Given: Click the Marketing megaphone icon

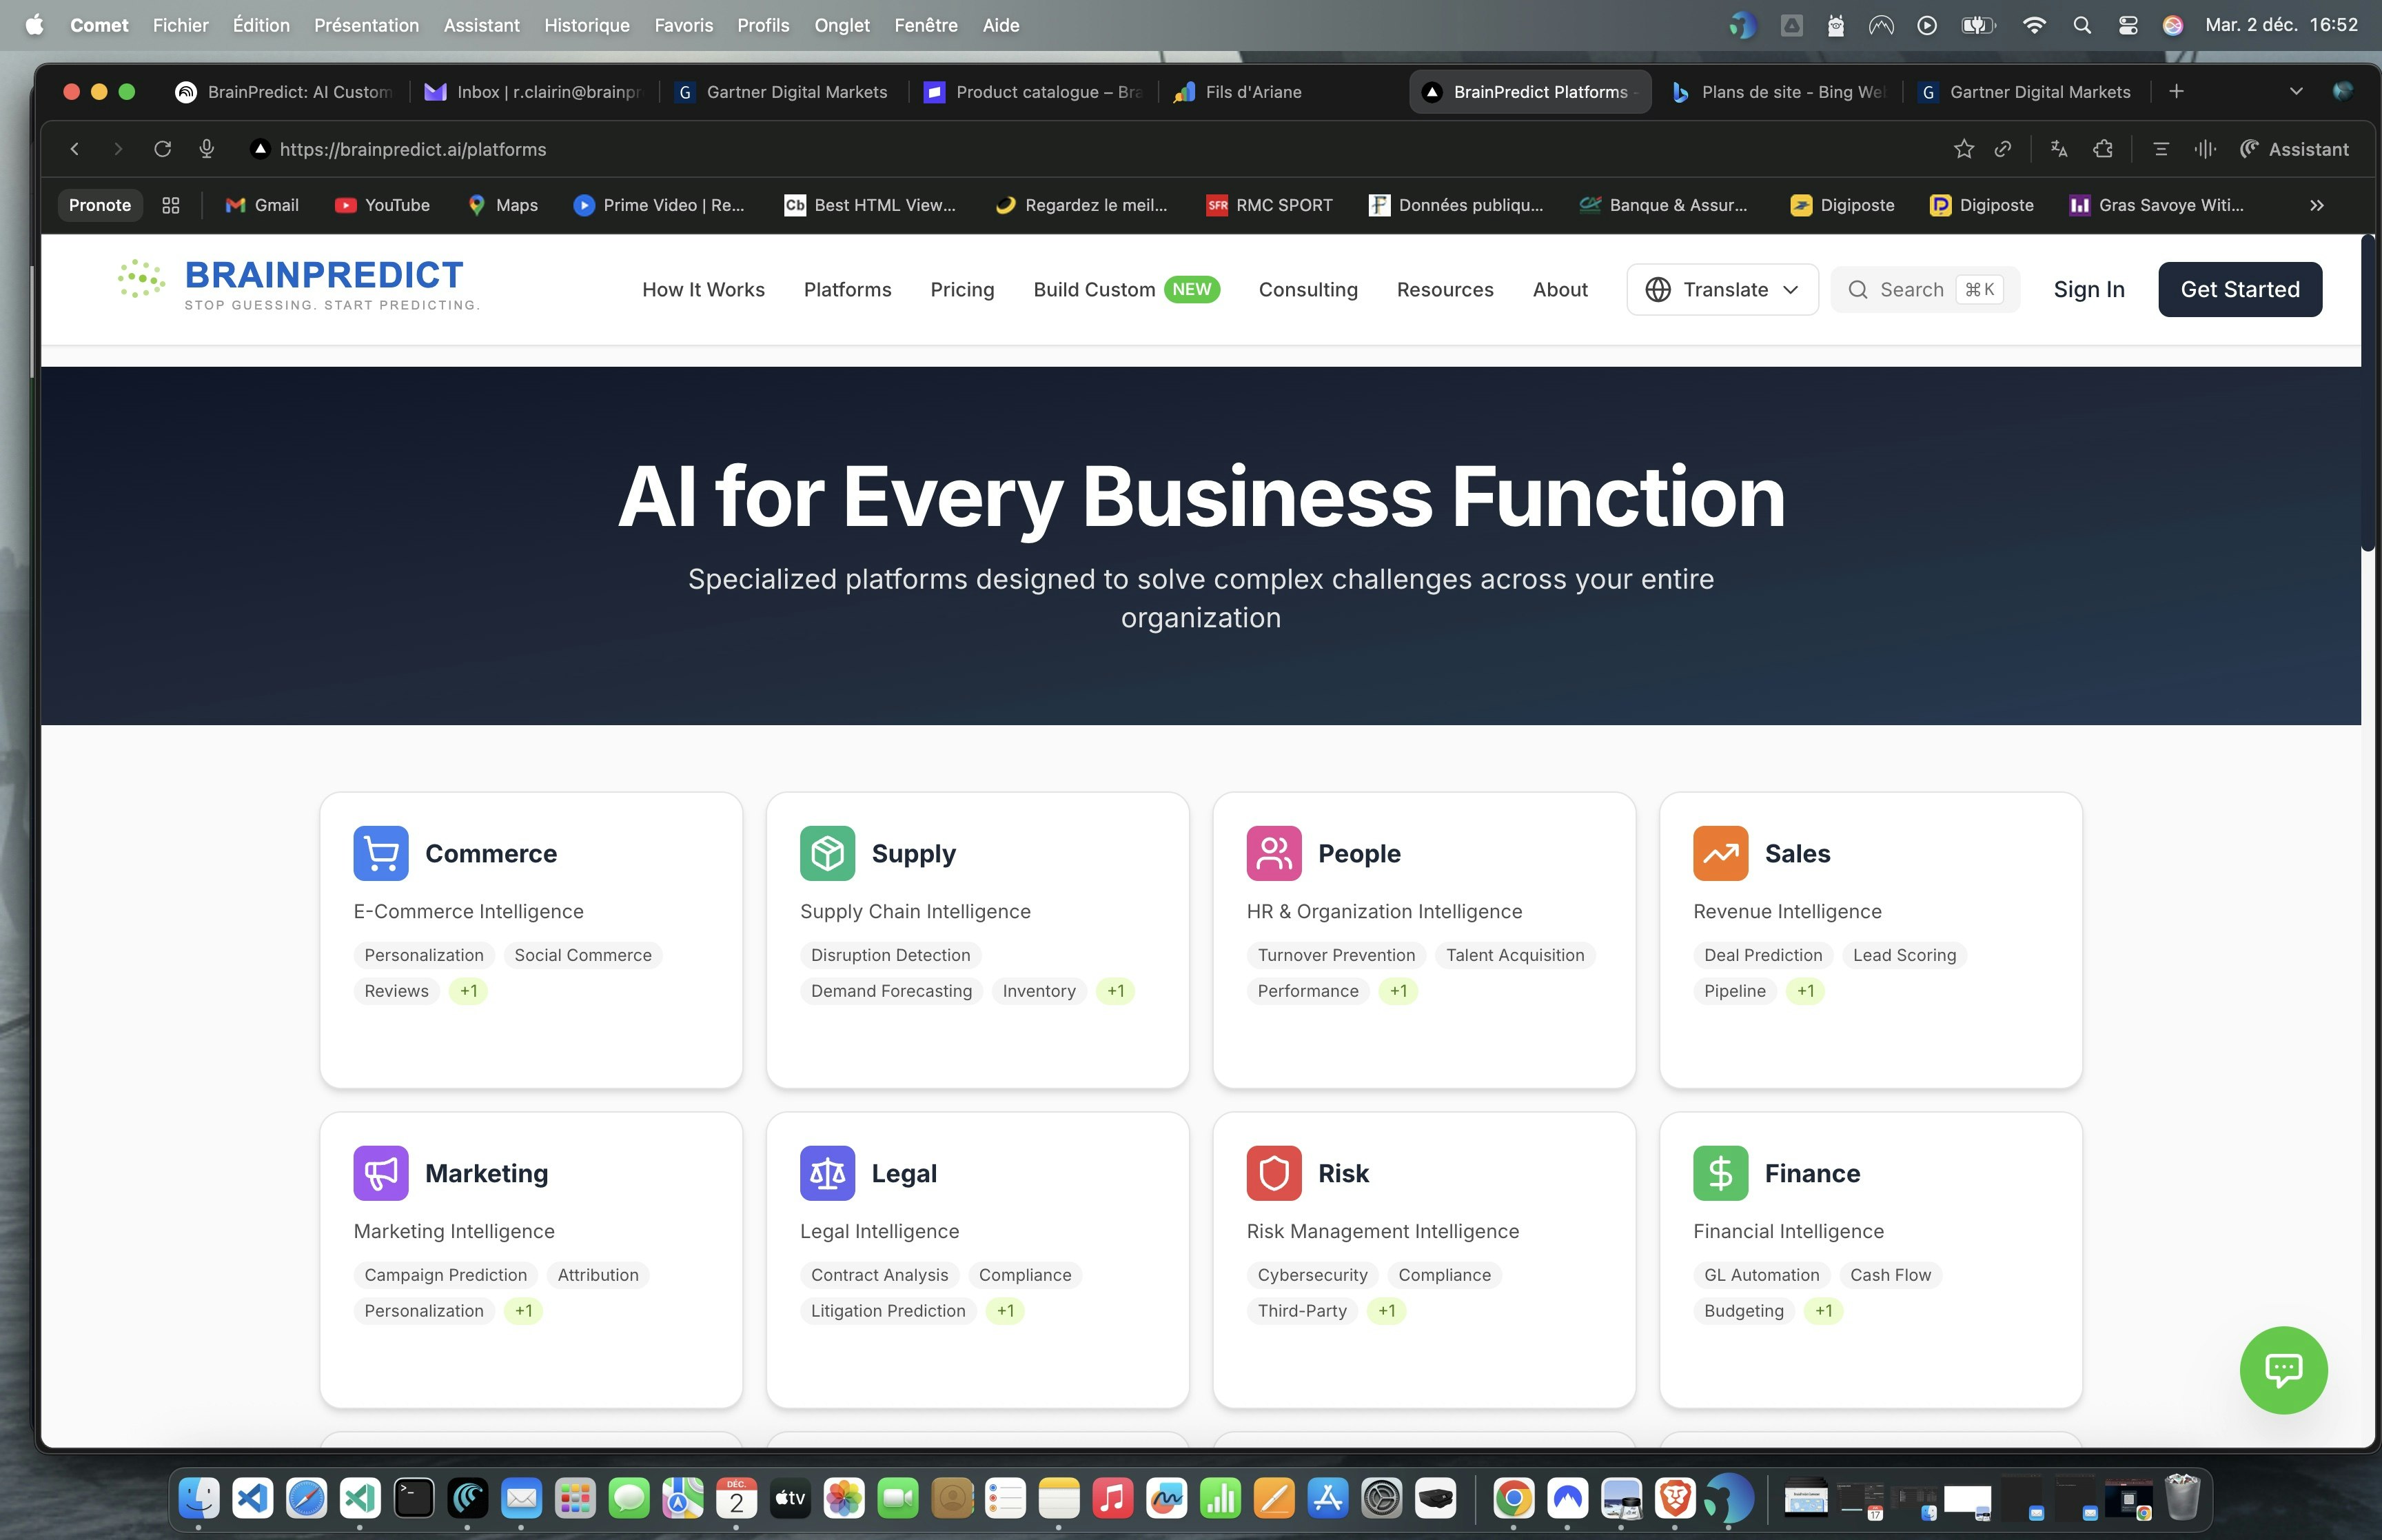Looking at the screenshot, I should 381,1173.
